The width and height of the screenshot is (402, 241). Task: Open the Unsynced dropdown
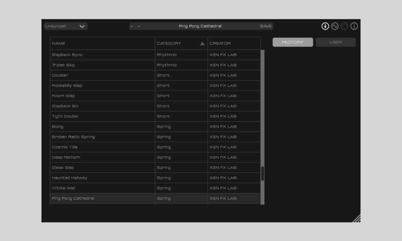click(x=66, y=26)
